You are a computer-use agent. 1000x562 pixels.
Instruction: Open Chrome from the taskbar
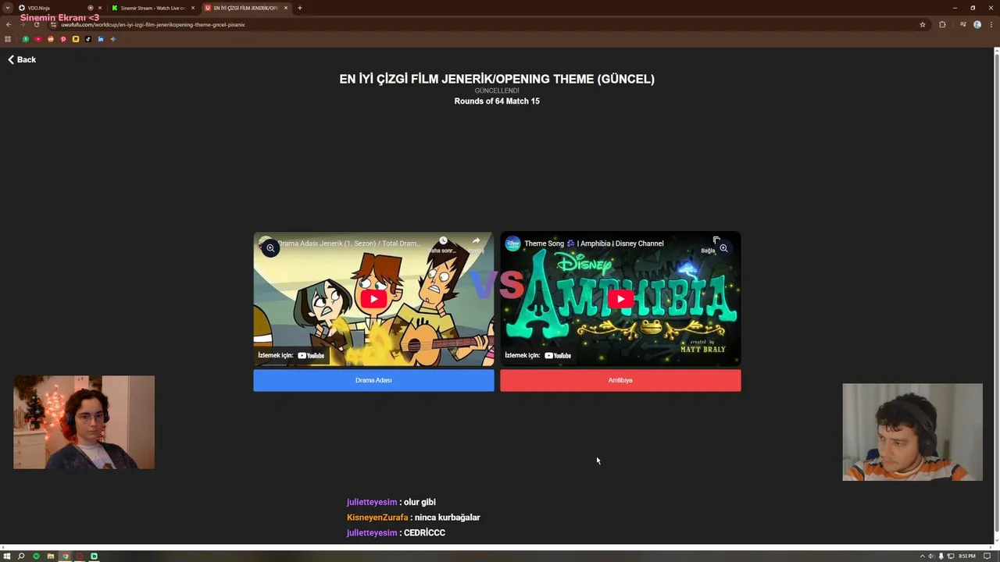(x=65, y=556)
